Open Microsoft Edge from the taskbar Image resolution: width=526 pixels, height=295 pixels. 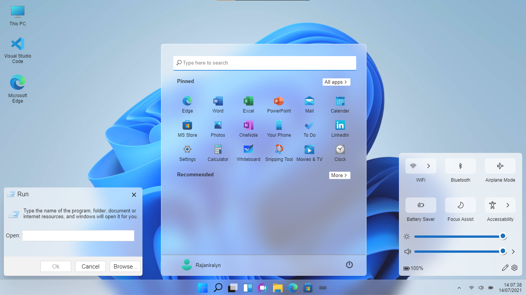point(293,287)
